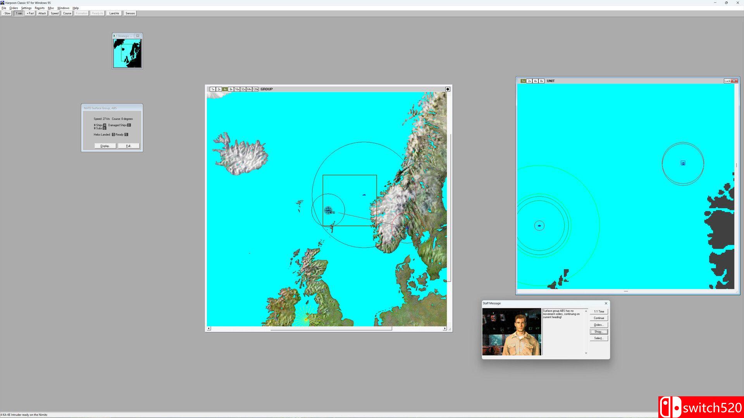The width and height of the screenshot is (744, 418).
Task: Click the Land Air toolbar button
Action: pos(114,13)
